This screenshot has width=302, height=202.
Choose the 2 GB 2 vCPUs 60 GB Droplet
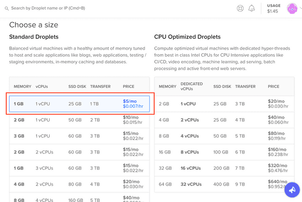point(79,152)
